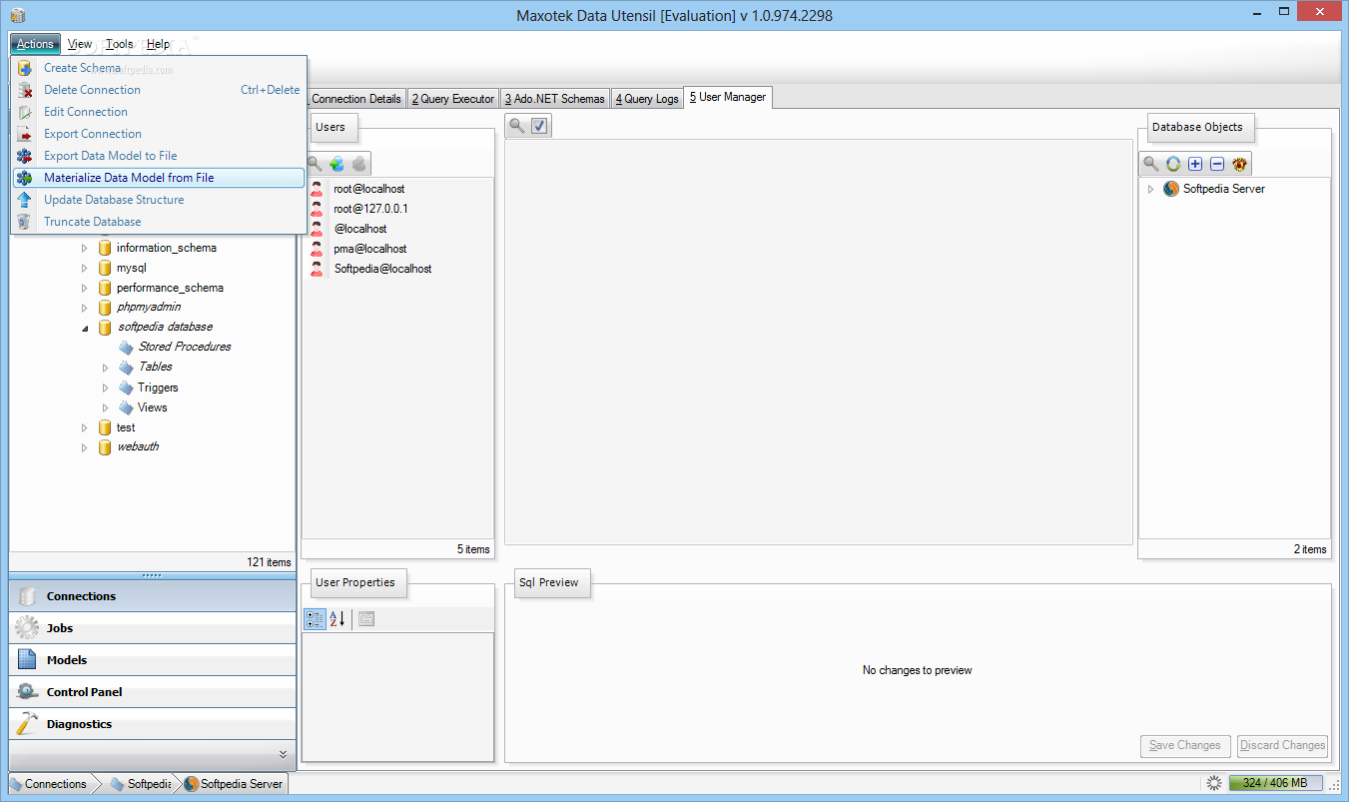1349x802 pixels.
Task: Click the Connections breadcrumb in the status bar
Action: click(x=50, y=784)
